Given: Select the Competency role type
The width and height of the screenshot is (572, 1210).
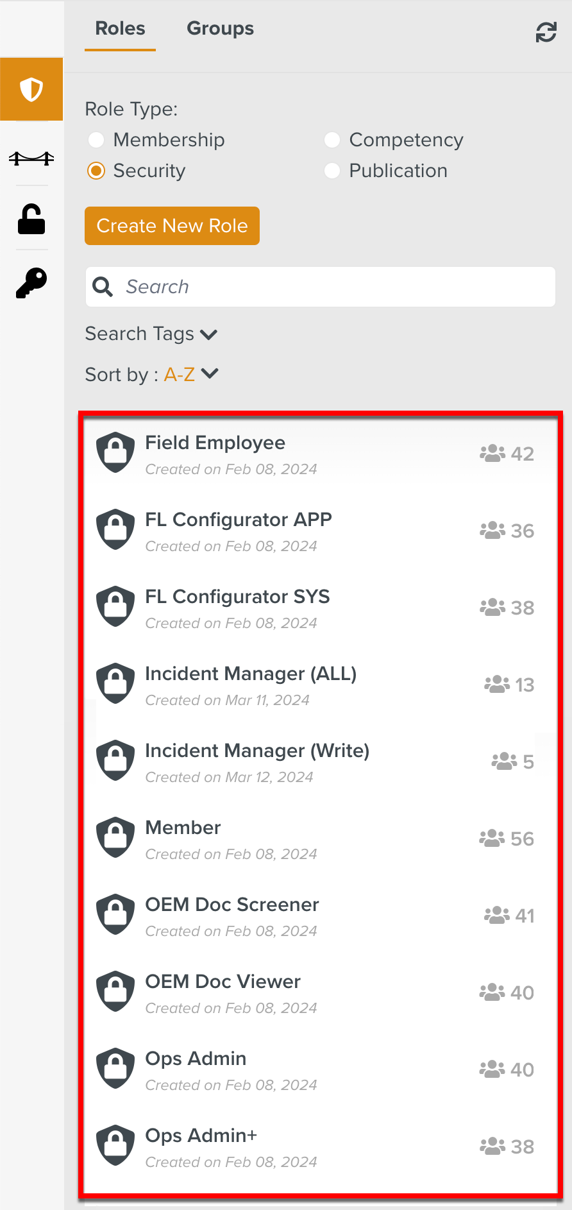Looking at the screenshot, I should pos(332,140).
